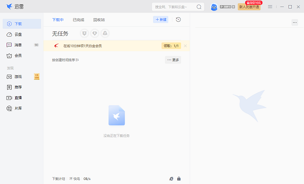Viewport: 304px width, 184px height.
Task: Open the 推荐 recommendations section
Action: pyautogui.click(x=22, y=87)
